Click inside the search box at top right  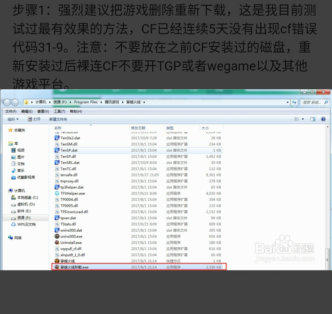click(310, 102)
